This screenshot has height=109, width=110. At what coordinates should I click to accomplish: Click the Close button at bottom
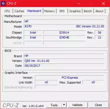click(x=98, y=105)
